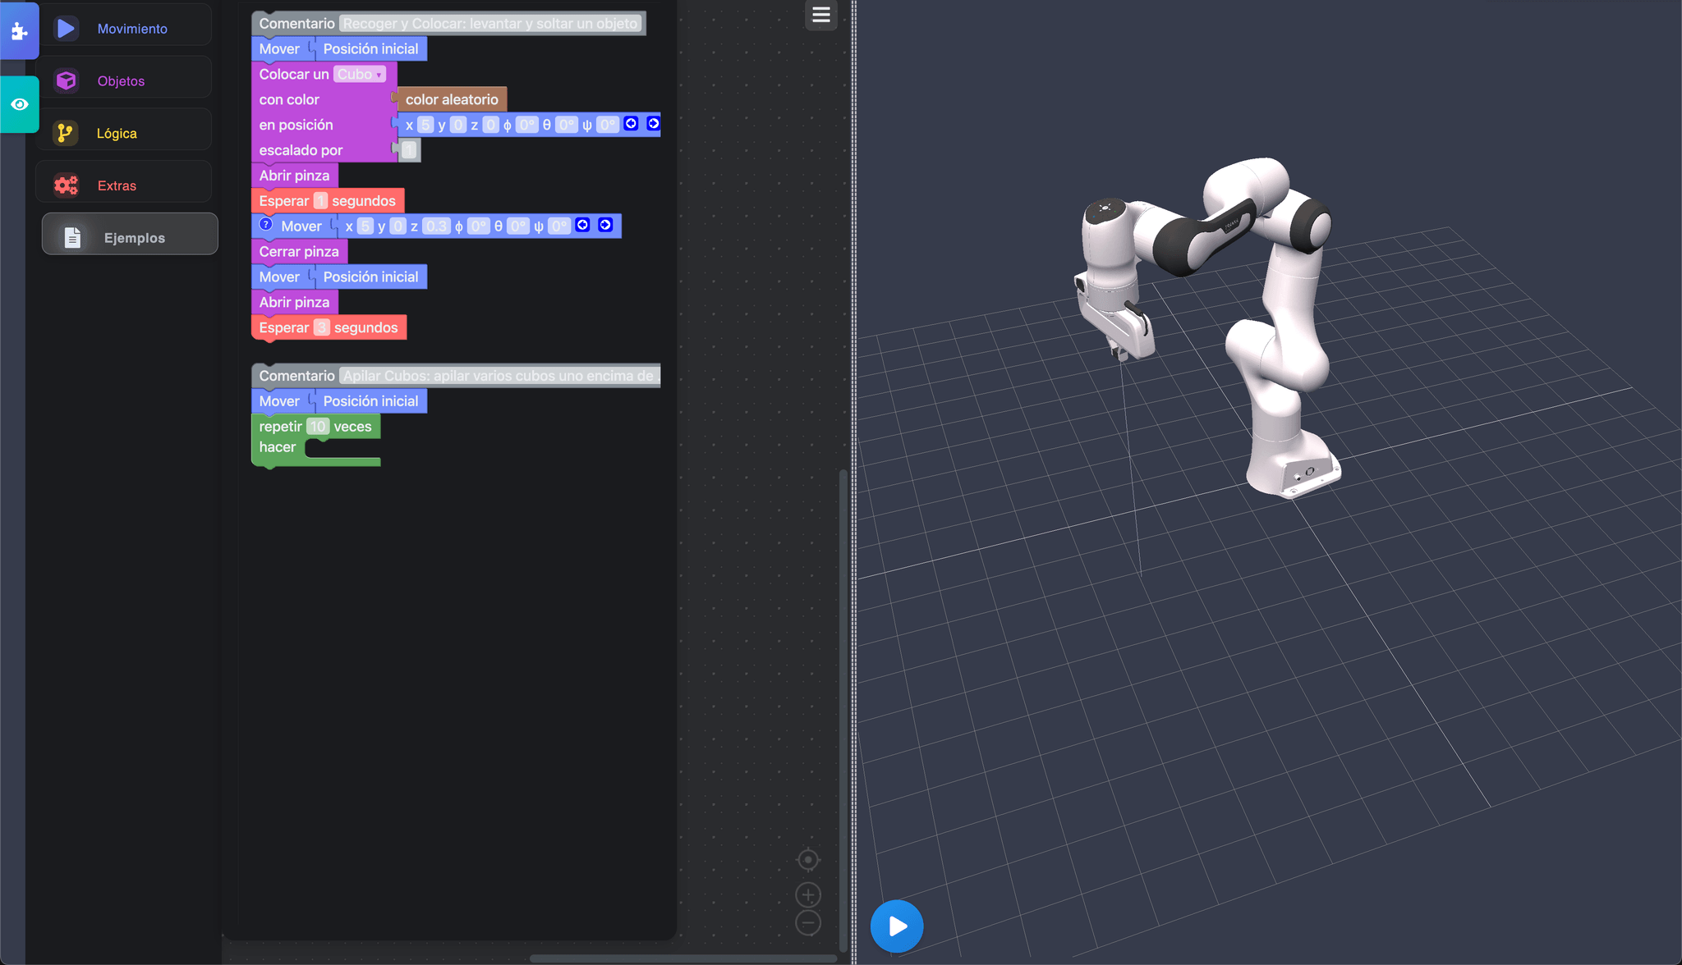The image size is (1682, 965).
Task: Click the workspace zoom in control
Action: tap(808, 894)
